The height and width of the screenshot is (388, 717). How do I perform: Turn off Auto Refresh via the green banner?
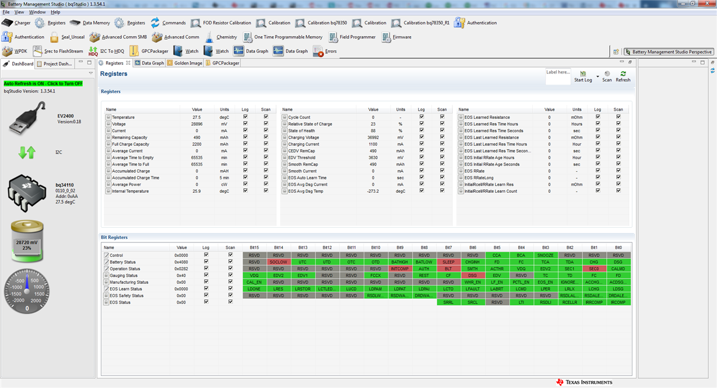coord(43,83)
